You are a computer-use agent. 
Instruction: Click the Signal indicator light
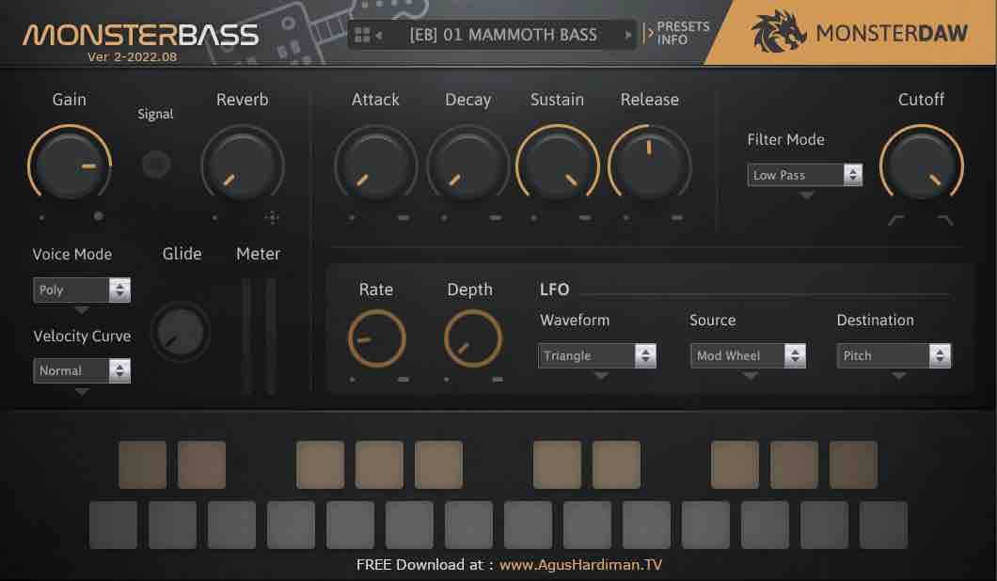tap(156, 165)
